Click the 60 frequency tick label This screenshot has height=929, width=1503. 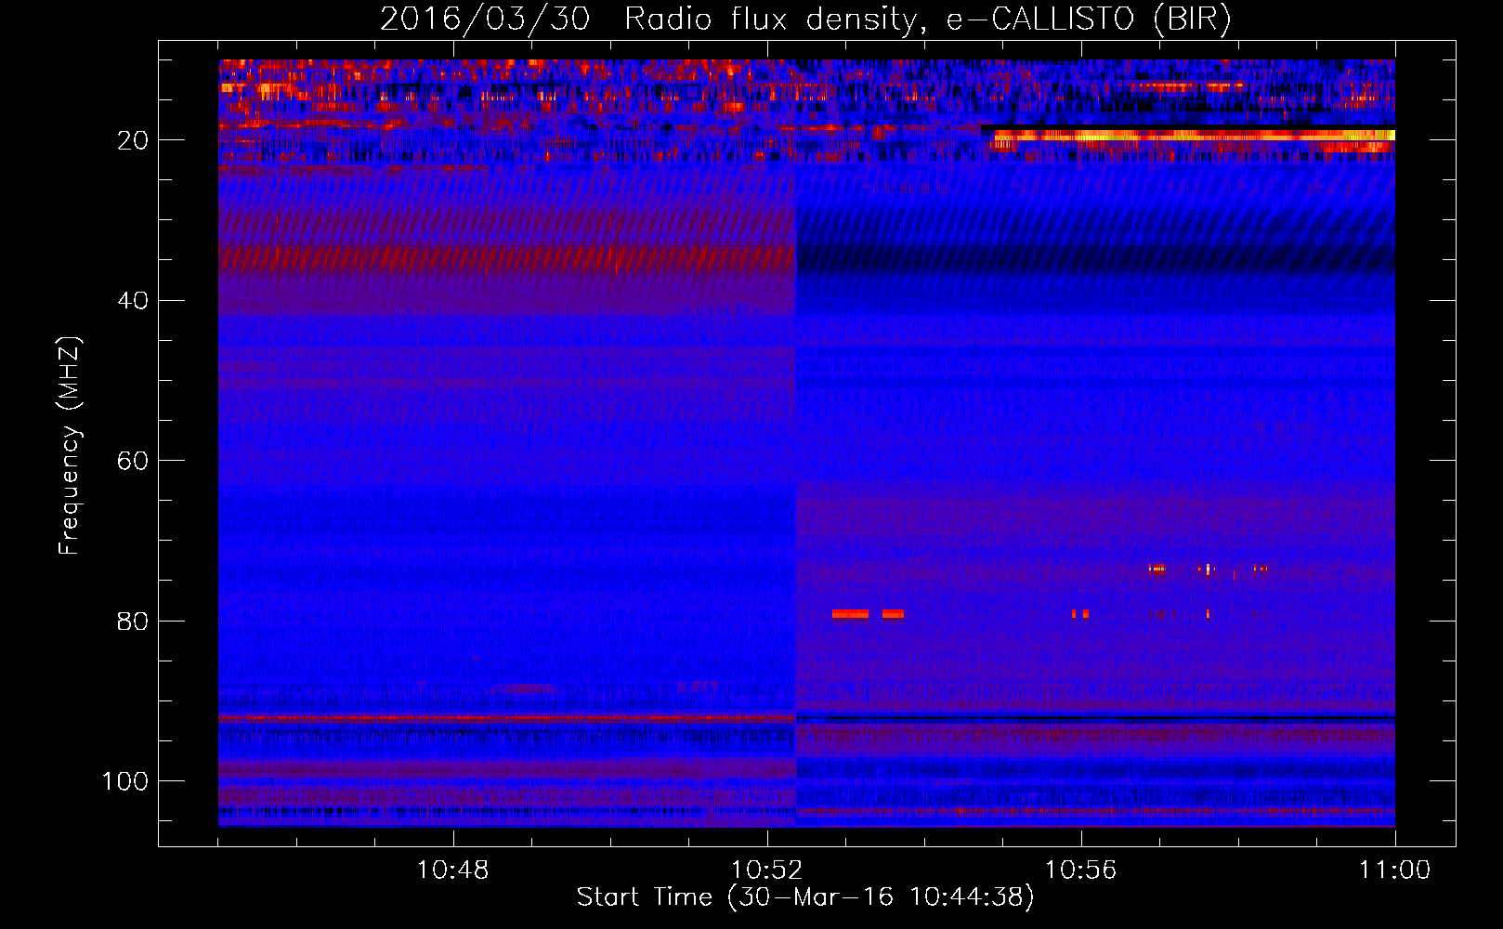tap(133, 461)
